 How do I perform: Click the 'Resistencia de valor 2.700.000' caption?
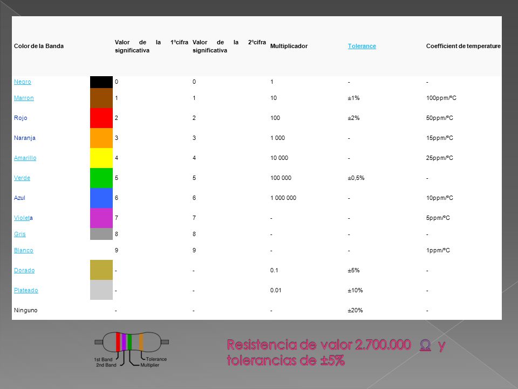coord(319,345)
